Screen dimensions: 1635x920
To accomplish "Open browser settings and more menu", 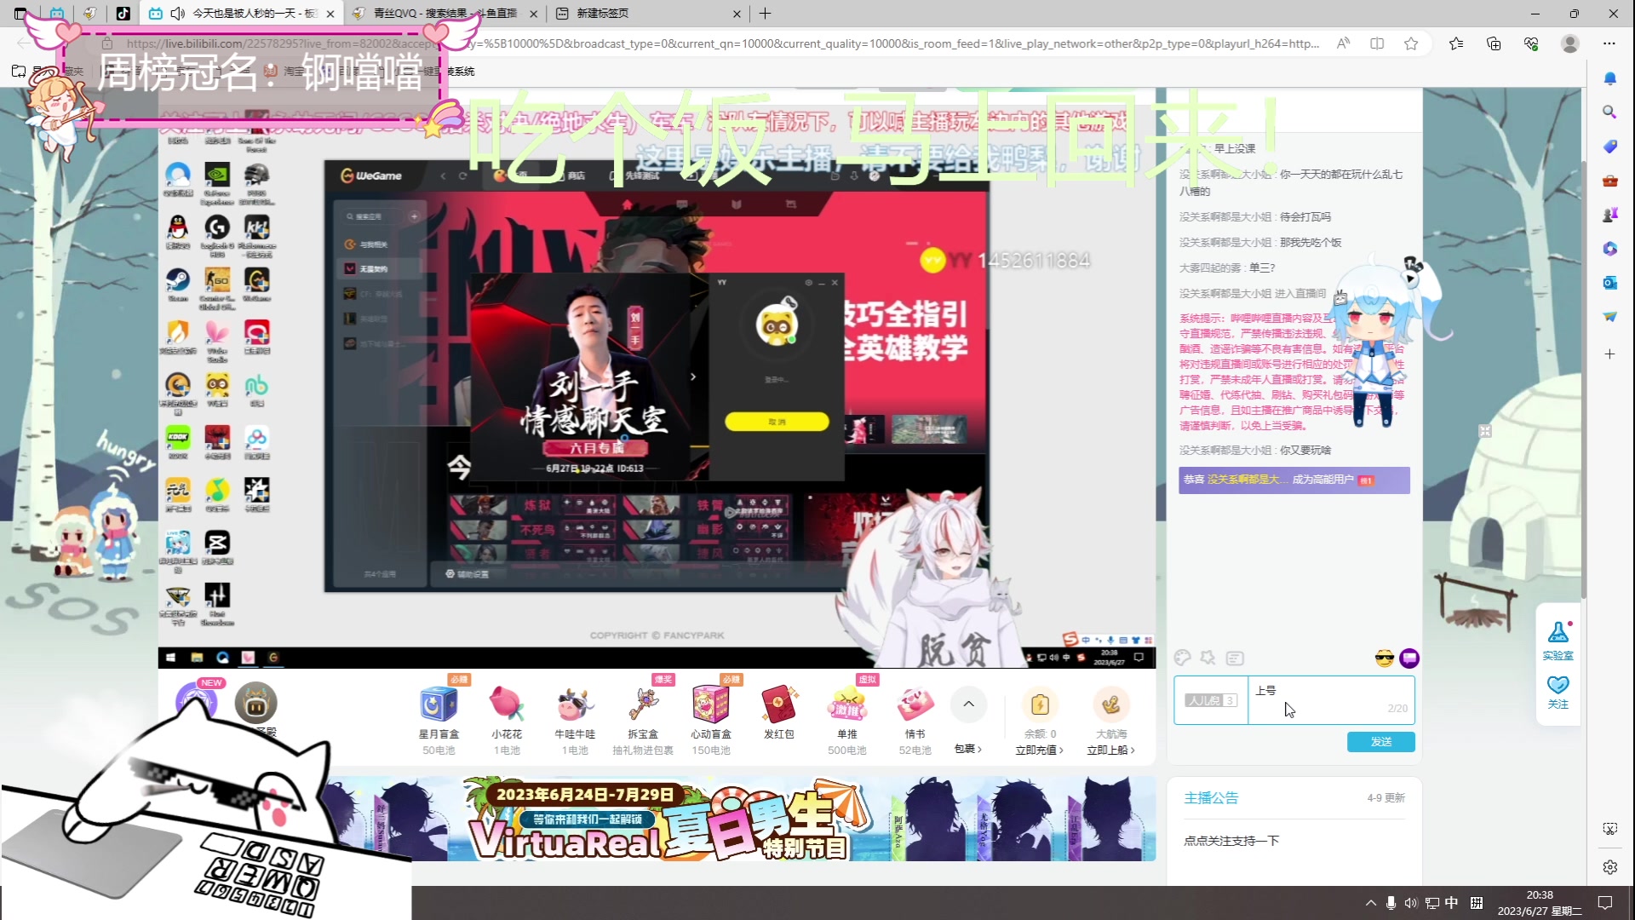I will 1609,43.
